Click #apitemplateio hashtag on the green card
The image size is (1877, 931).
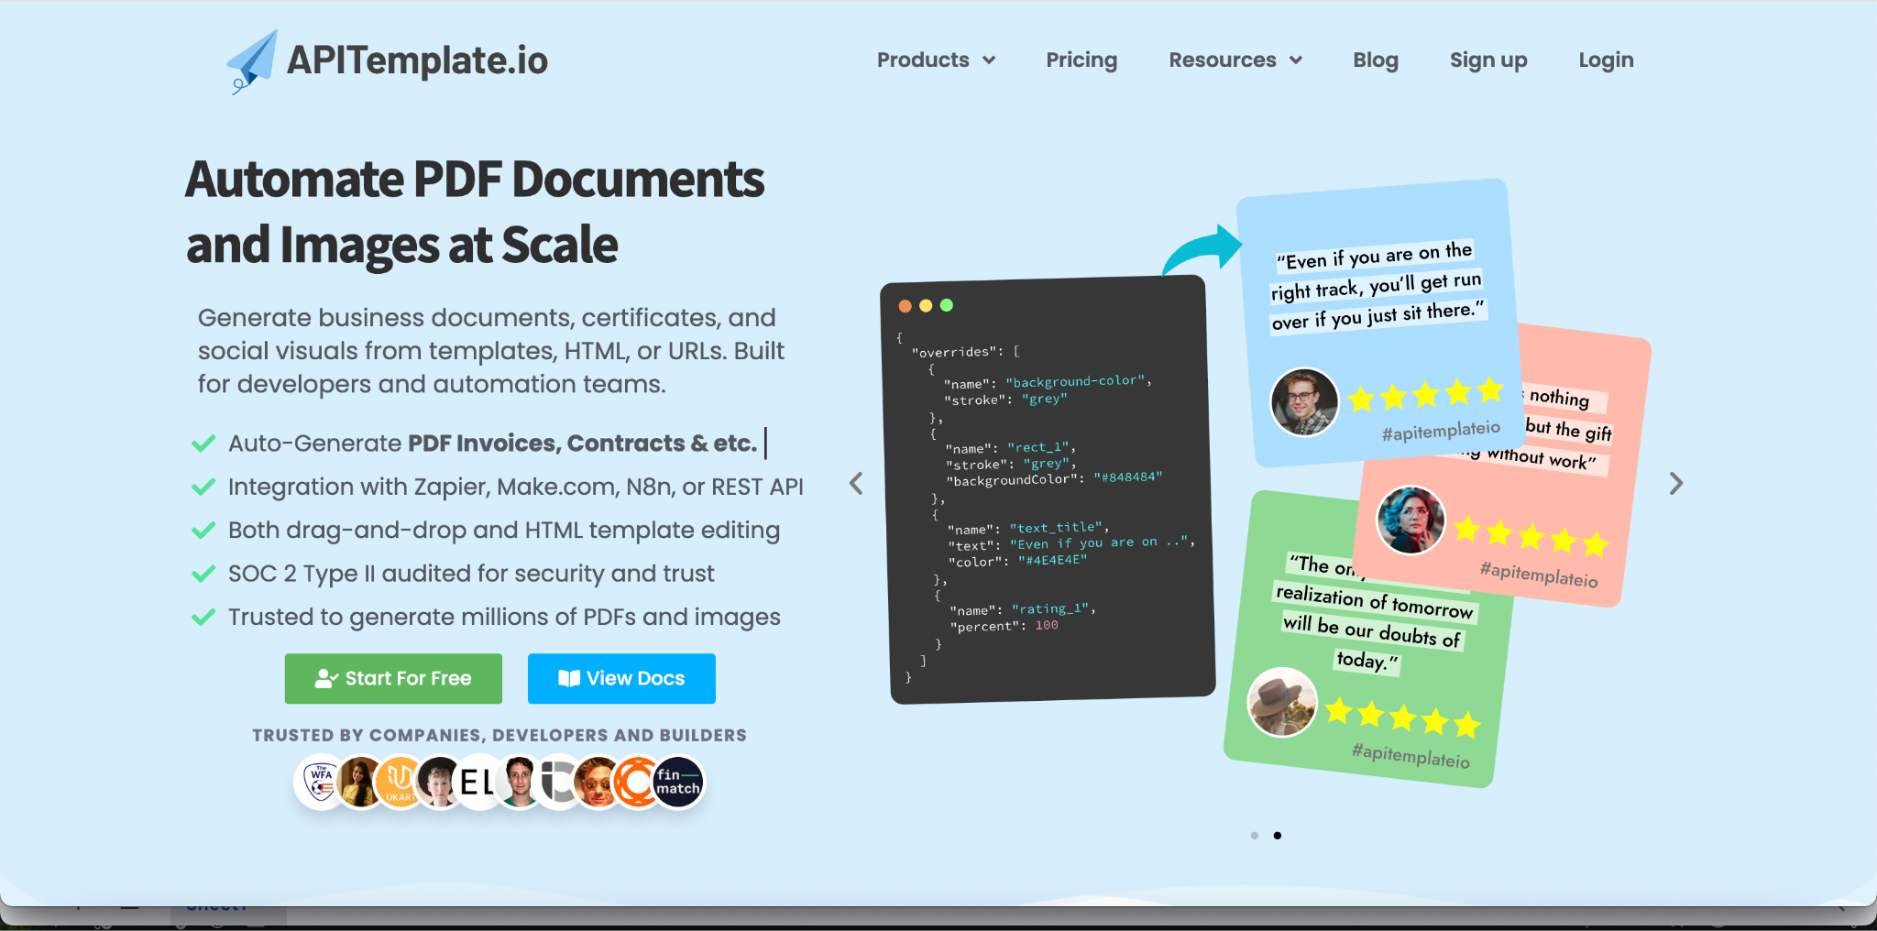(x=1410, y=755)
